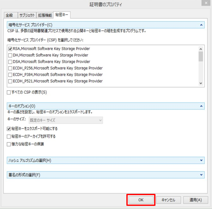Toggle すべての CSP の表示 checkbox

coord(9,93)
